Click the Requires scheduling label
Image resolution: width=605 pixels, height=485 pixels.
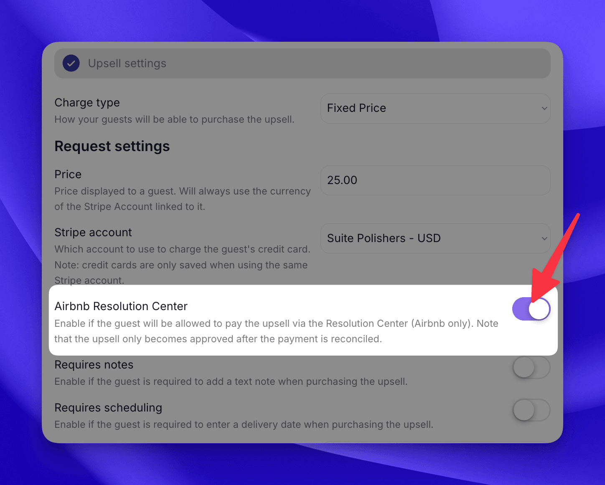(108, 408)
